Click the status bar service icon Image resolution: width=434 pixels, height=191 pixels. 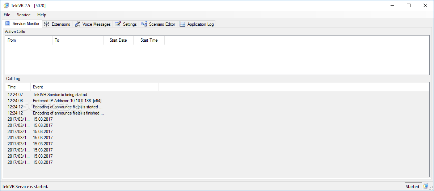point(425,186)
